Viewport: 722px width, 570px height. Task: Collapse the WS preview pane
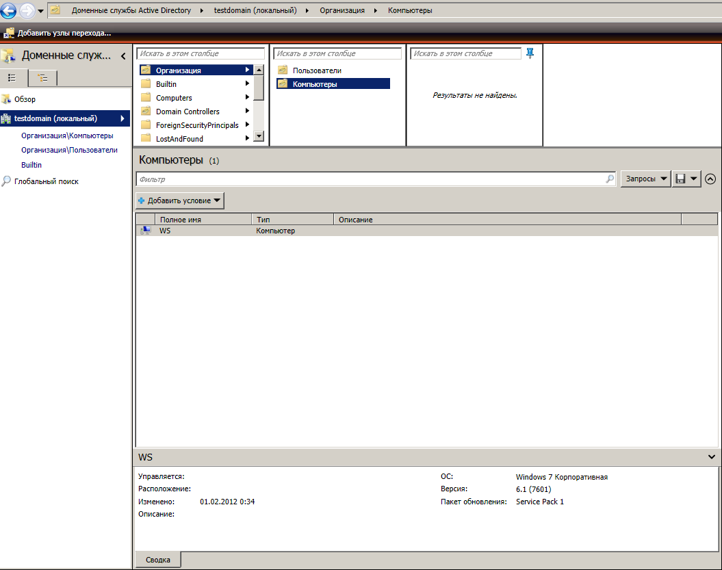pyautogui.click(x=713, y=456)
